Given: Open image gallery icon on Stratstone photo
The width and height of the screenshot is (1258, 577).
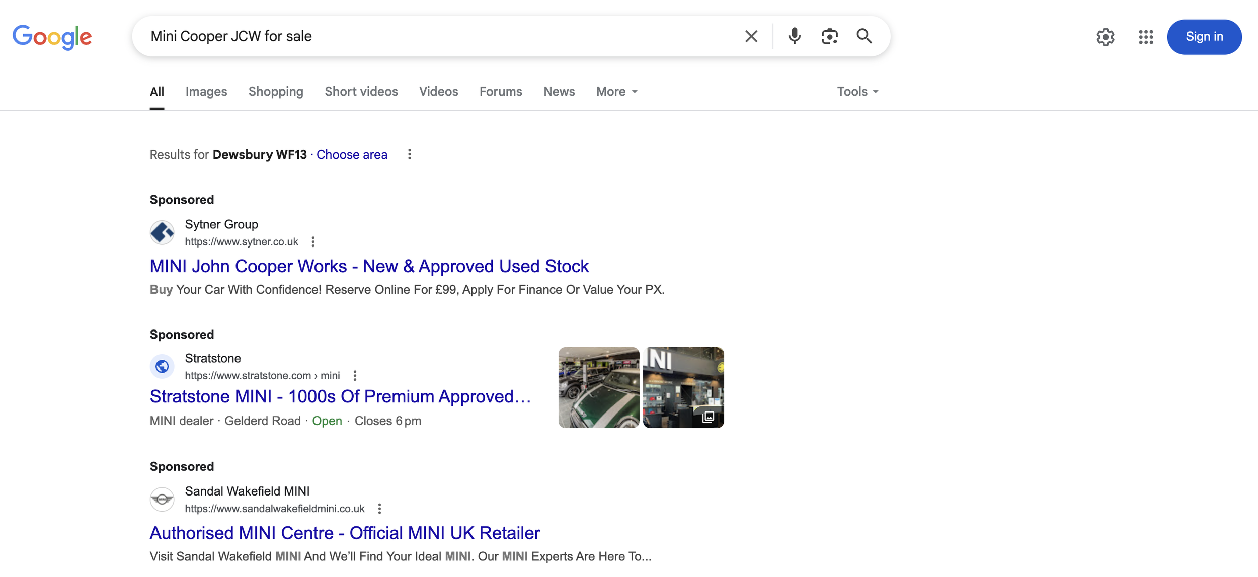Looking at the screenshot, I should [x=708, y=417].
